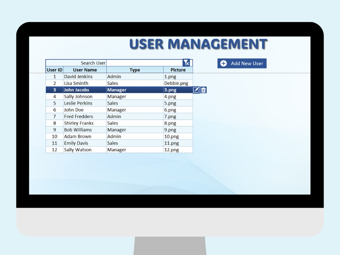Click the Add New User button
The image size is (340, 255).
[242, 63]
